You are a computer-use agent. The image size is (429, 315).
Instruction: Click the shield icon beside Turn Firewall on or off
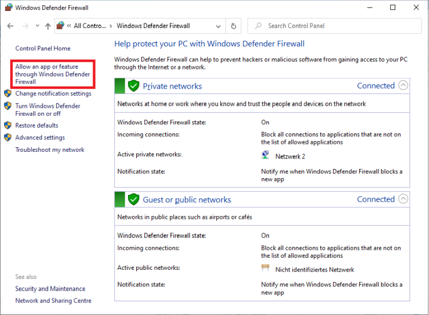click(x=7, y=106)
